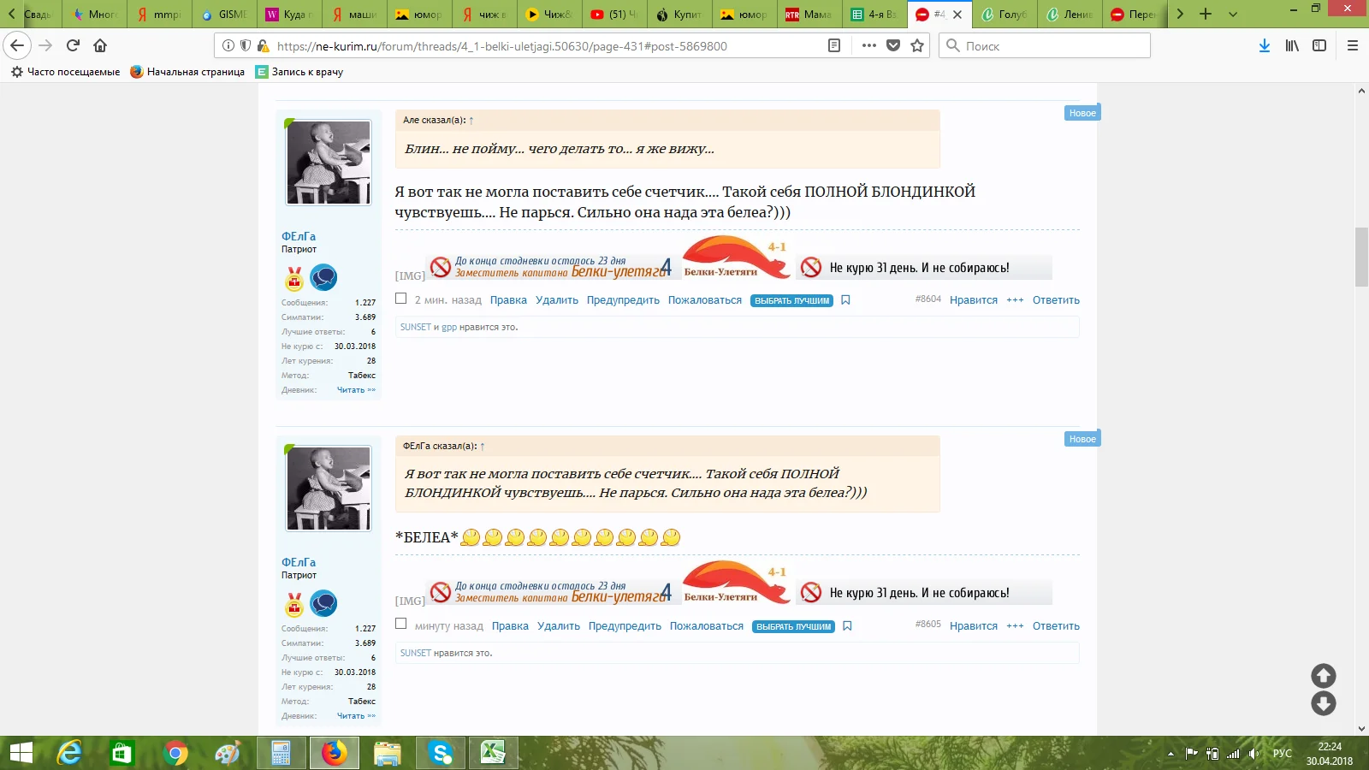Click the chat bubble badge in post #8605

point(323,603)
